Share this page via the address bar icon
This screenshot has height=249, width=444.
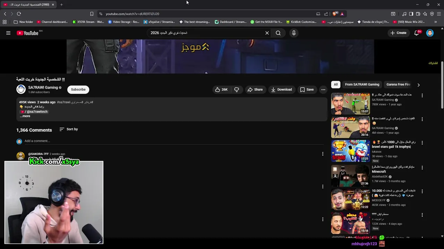(x=326, y=14)
